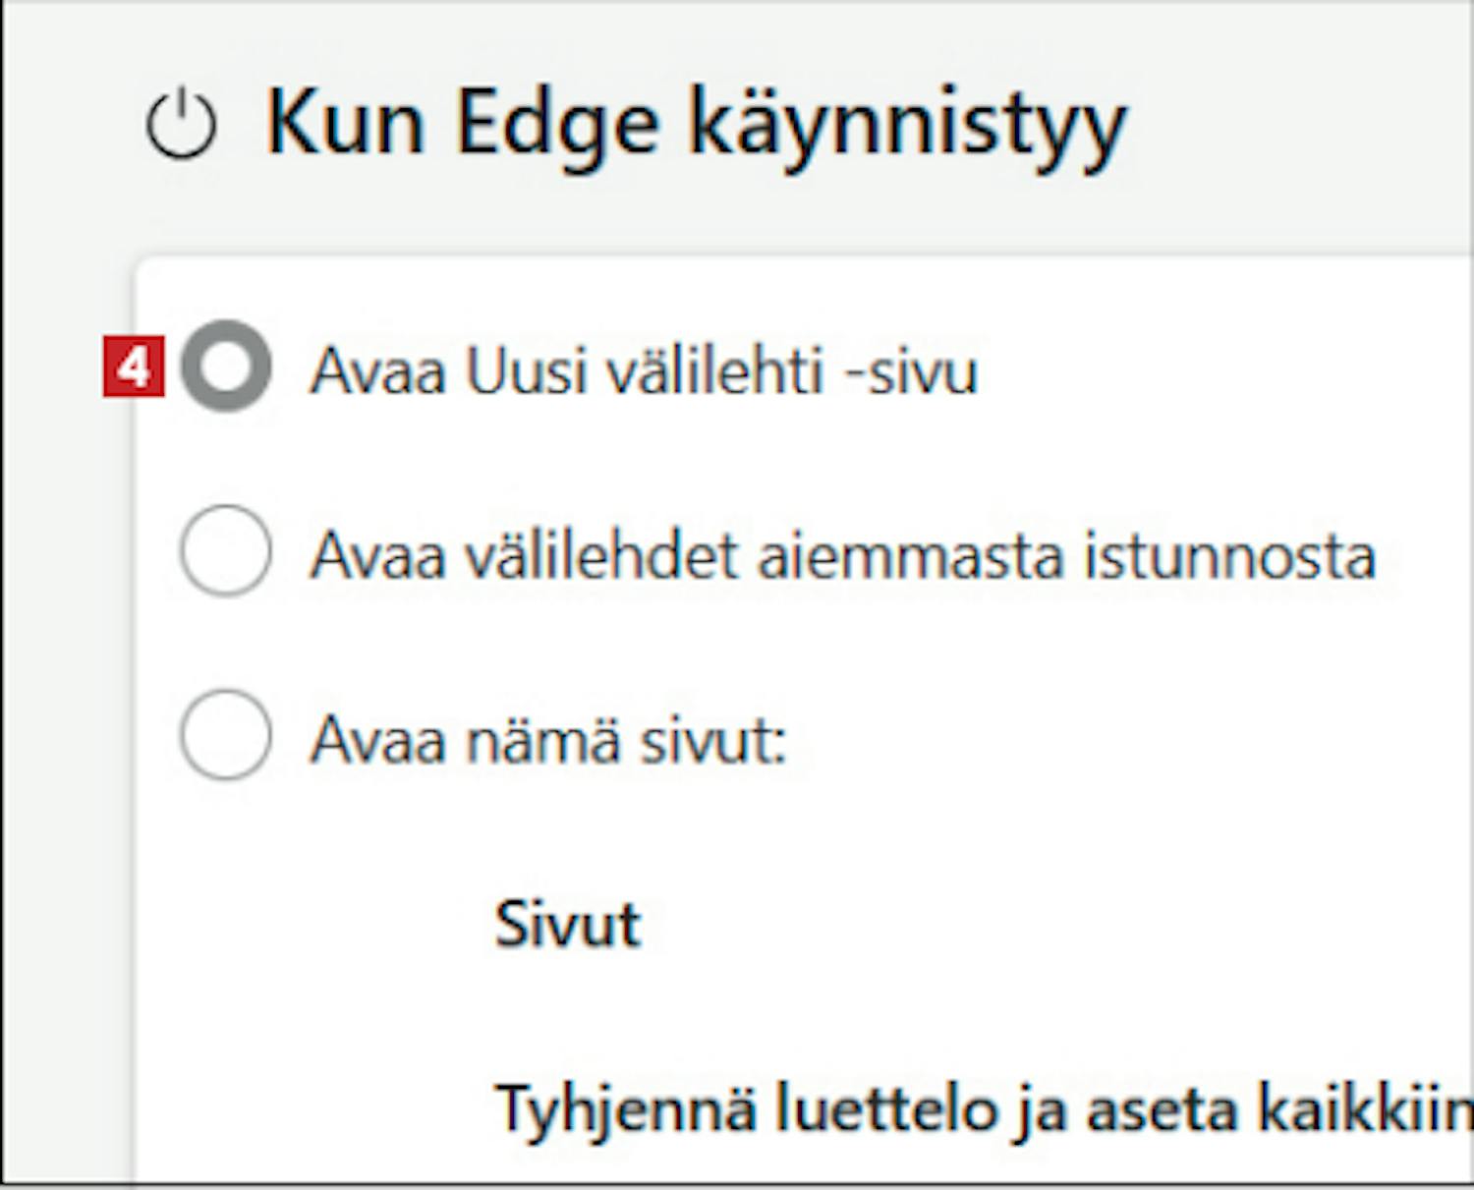Click the Kun Edge käynnistyy heading
This screenshot has height=1190, width=1474.
(x=697, y=127)
